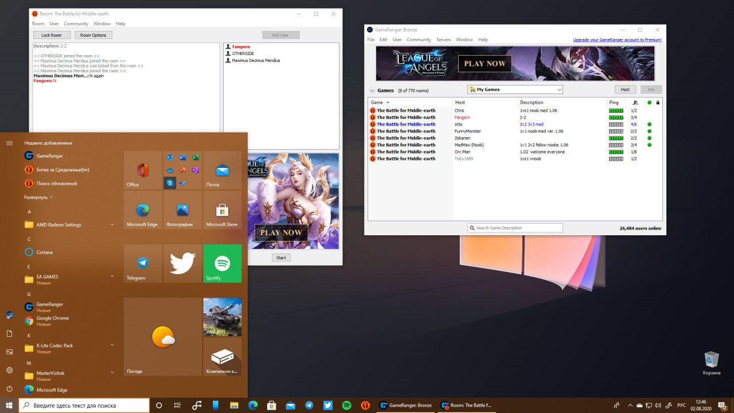Open the Edit menu in GameRanger
This screenshot has width=734, height=413.
click(x=383, y=40)
